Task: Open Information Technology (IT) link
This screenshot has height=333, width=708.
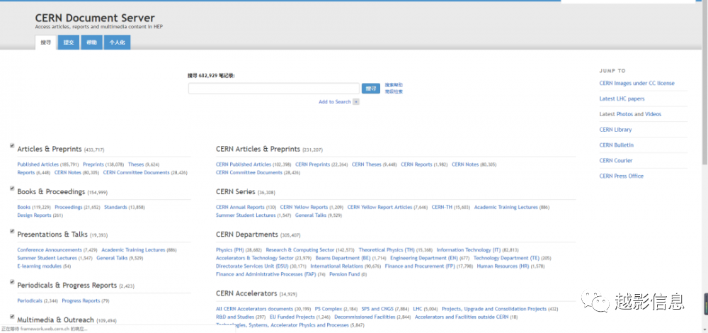Action: 469,250
